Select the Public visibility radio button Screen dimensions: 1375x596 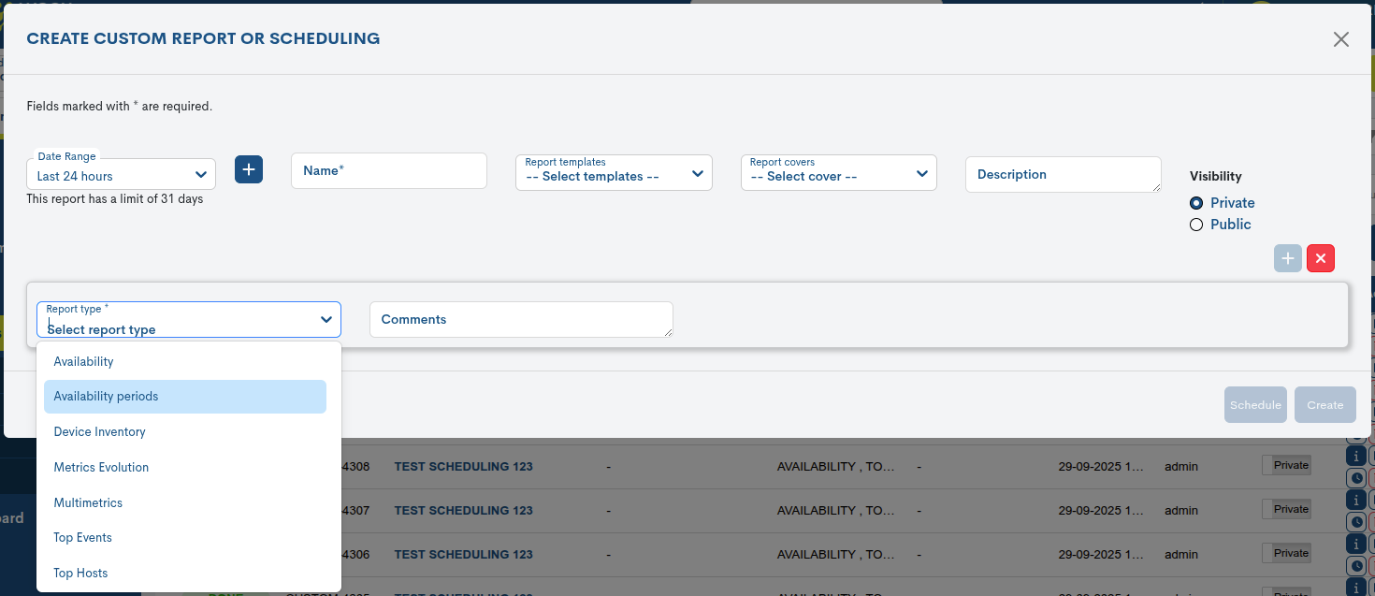click(x=1196, y=224)
